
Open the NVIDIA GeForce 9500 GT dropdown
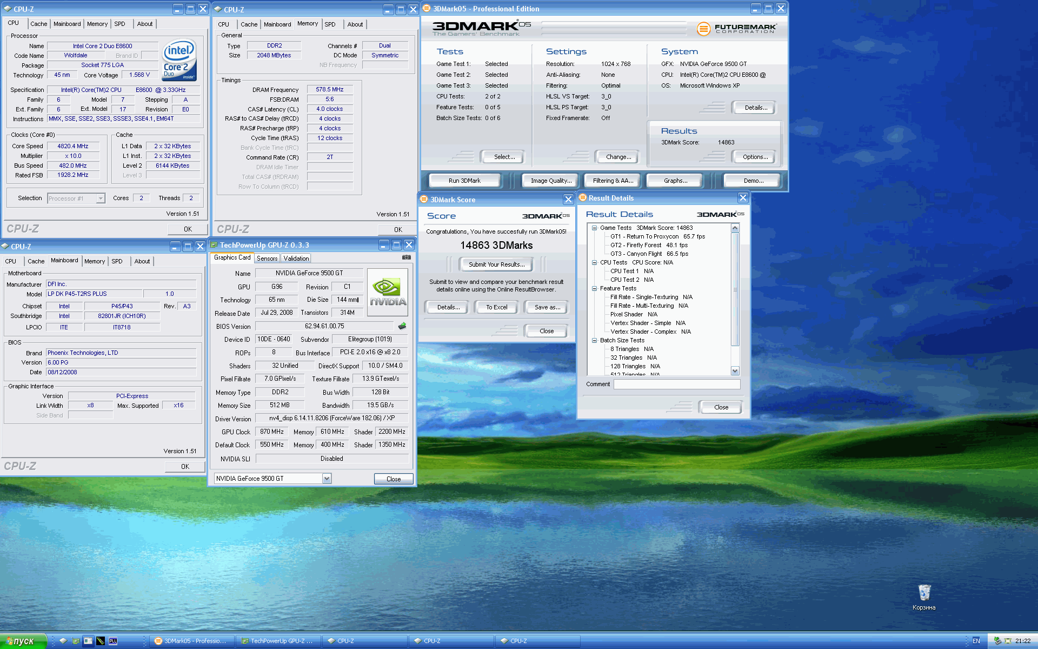coord(327,479)
